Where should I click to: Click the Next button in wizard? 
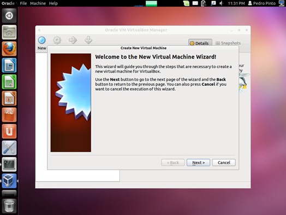(198, 162)
